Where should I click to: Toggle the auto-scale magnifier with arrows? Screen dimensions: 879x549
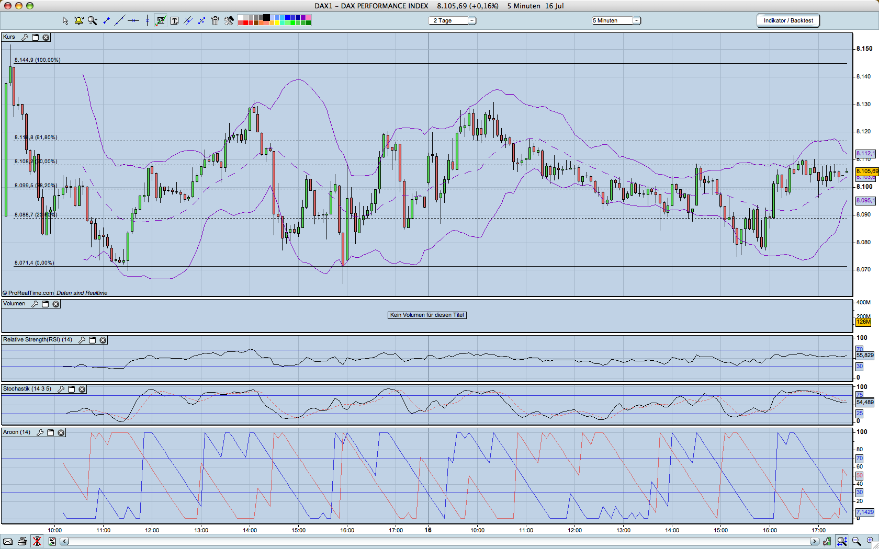pos(842,541)
